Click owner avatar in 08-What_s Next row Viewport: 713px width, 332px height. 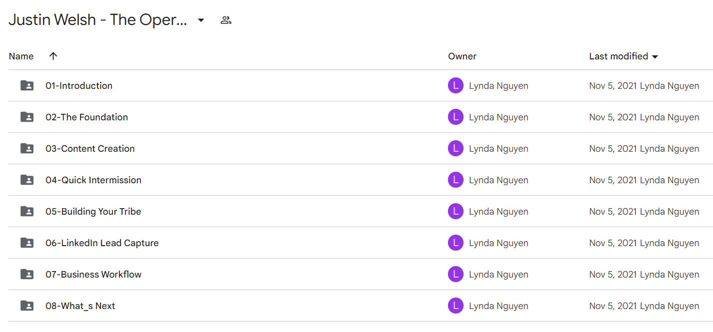(455, 306)
